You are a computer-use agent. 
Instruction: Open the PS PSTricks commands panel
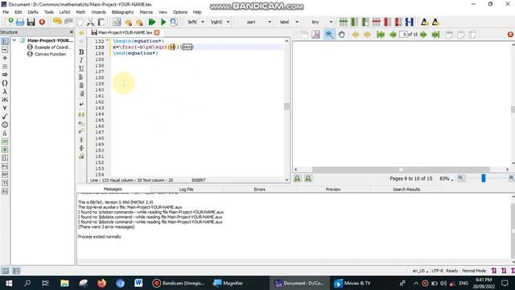point(5,167)
